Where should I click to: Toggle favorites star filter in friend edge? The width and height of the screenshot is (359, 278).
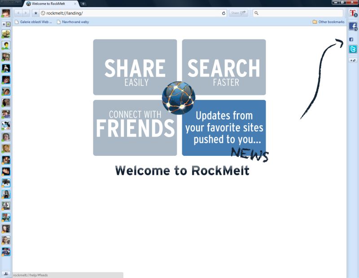point(4,24)
